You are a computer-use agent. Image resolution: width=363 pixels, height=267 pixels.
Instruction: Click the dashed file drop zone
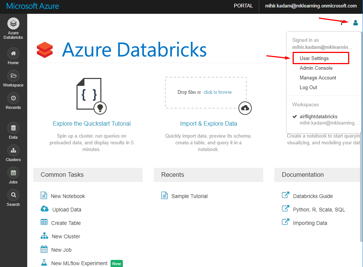206,92
